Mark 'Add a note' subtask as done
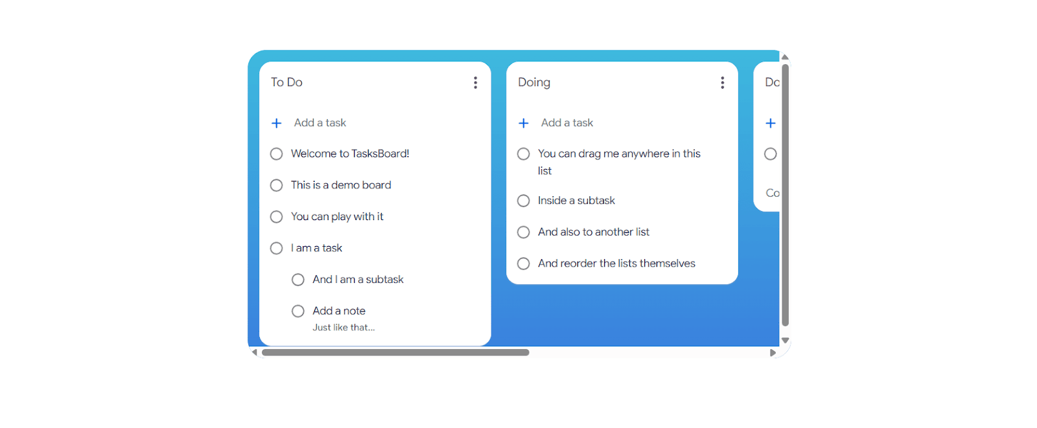Image resolution: width=1037 pixels, height=428 pixels. 298,311
